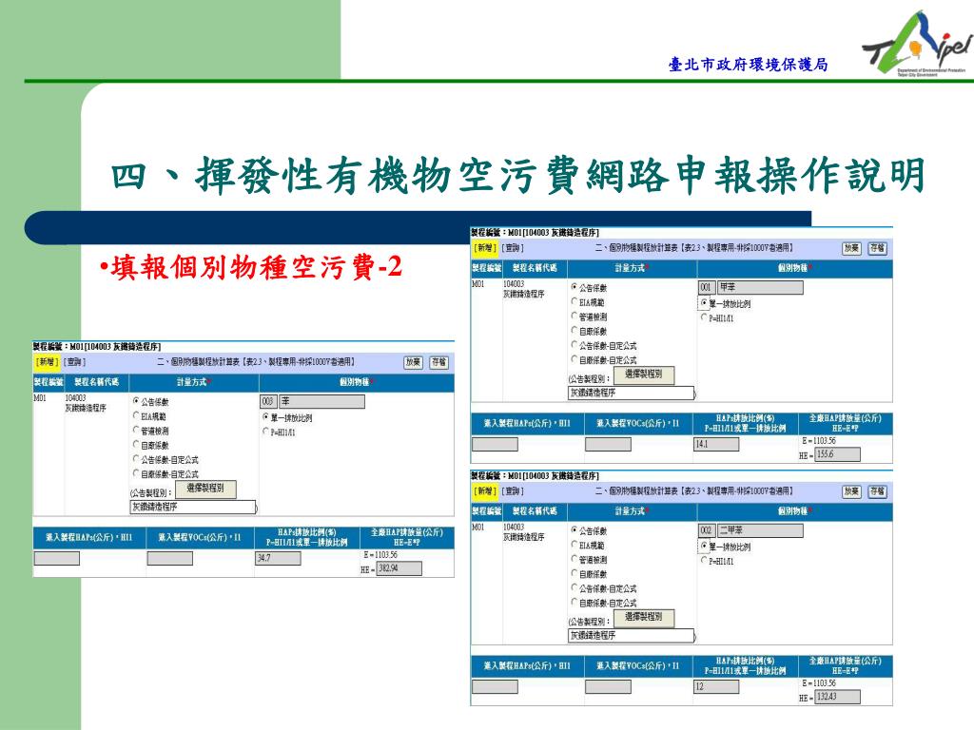Select 單一排放比例 radio in the 甲苯 form
The width and height of the screenshot is (974, 730).
(x=704, y=303)
